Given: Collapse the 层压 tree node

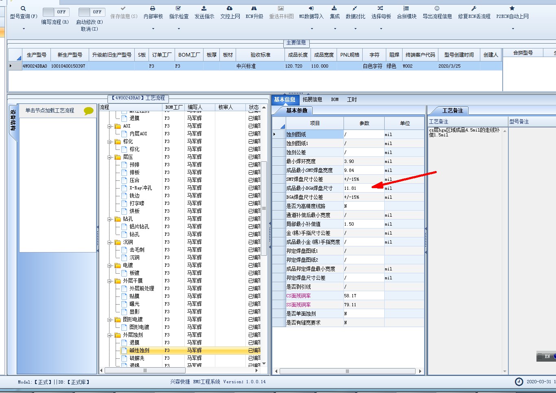Looking at the screenshot, I should click(109, 157).
